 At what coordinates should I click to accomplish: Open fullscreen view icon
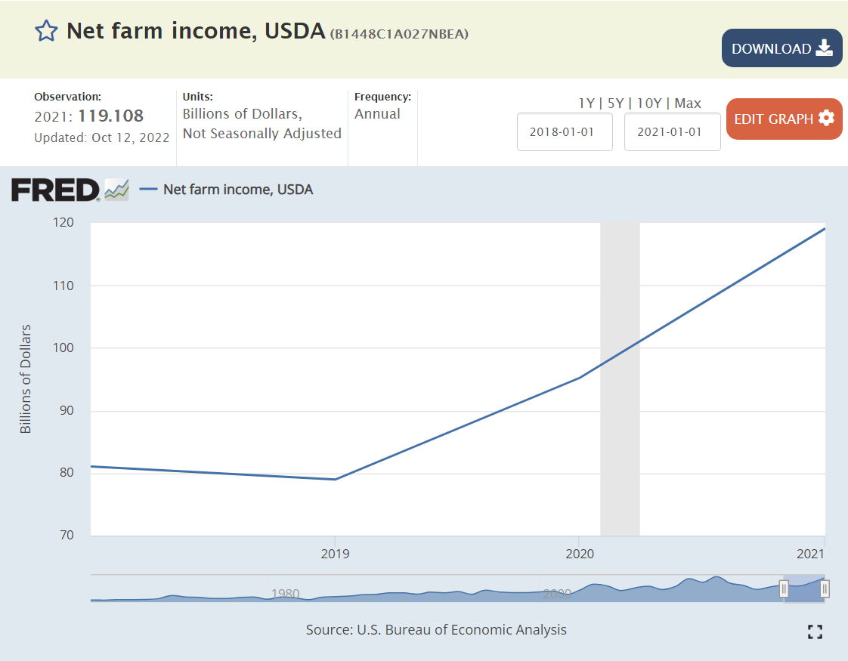(x=815, y=632)
